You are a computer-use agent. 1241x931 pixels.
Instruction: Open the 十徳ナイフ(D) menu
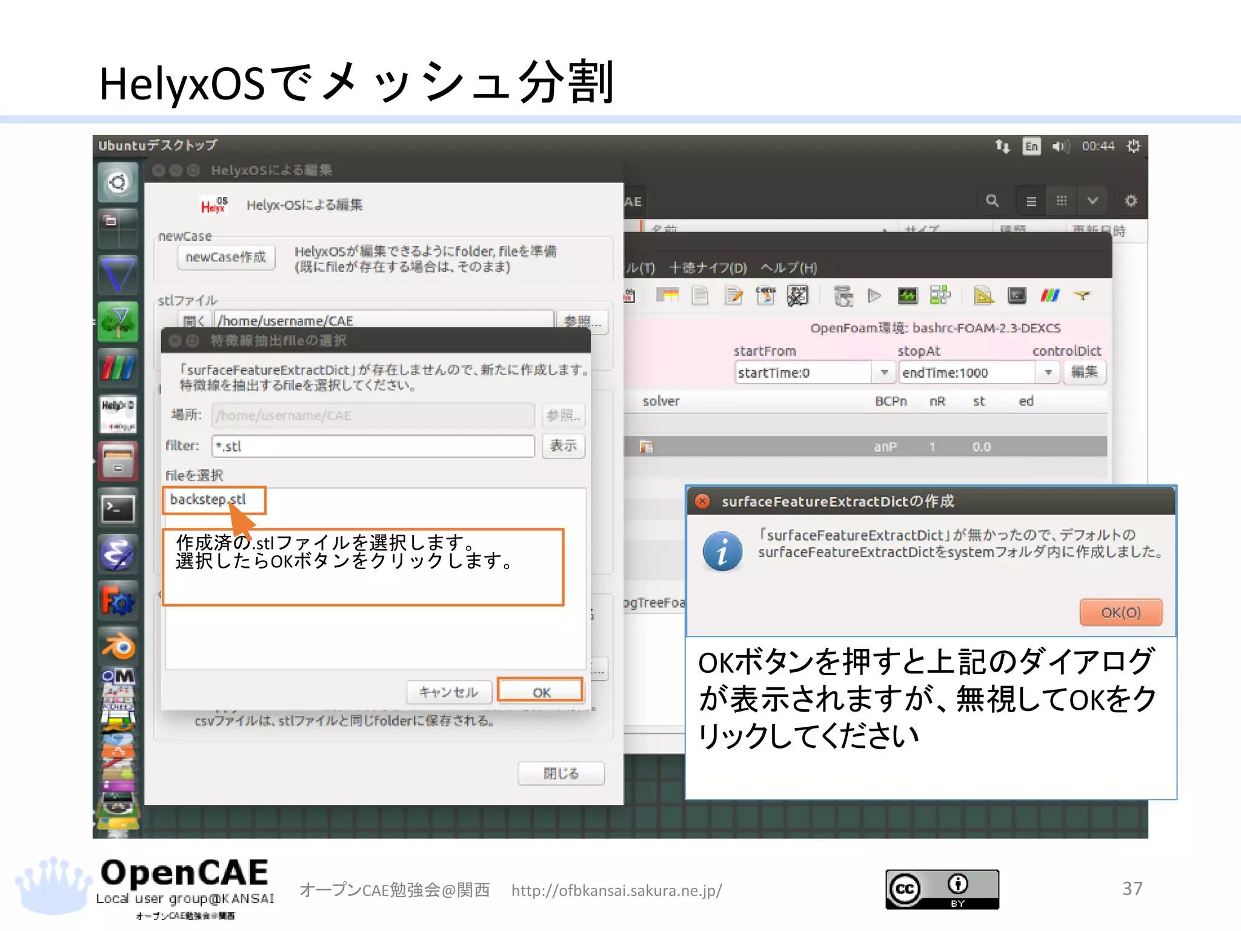708,268
